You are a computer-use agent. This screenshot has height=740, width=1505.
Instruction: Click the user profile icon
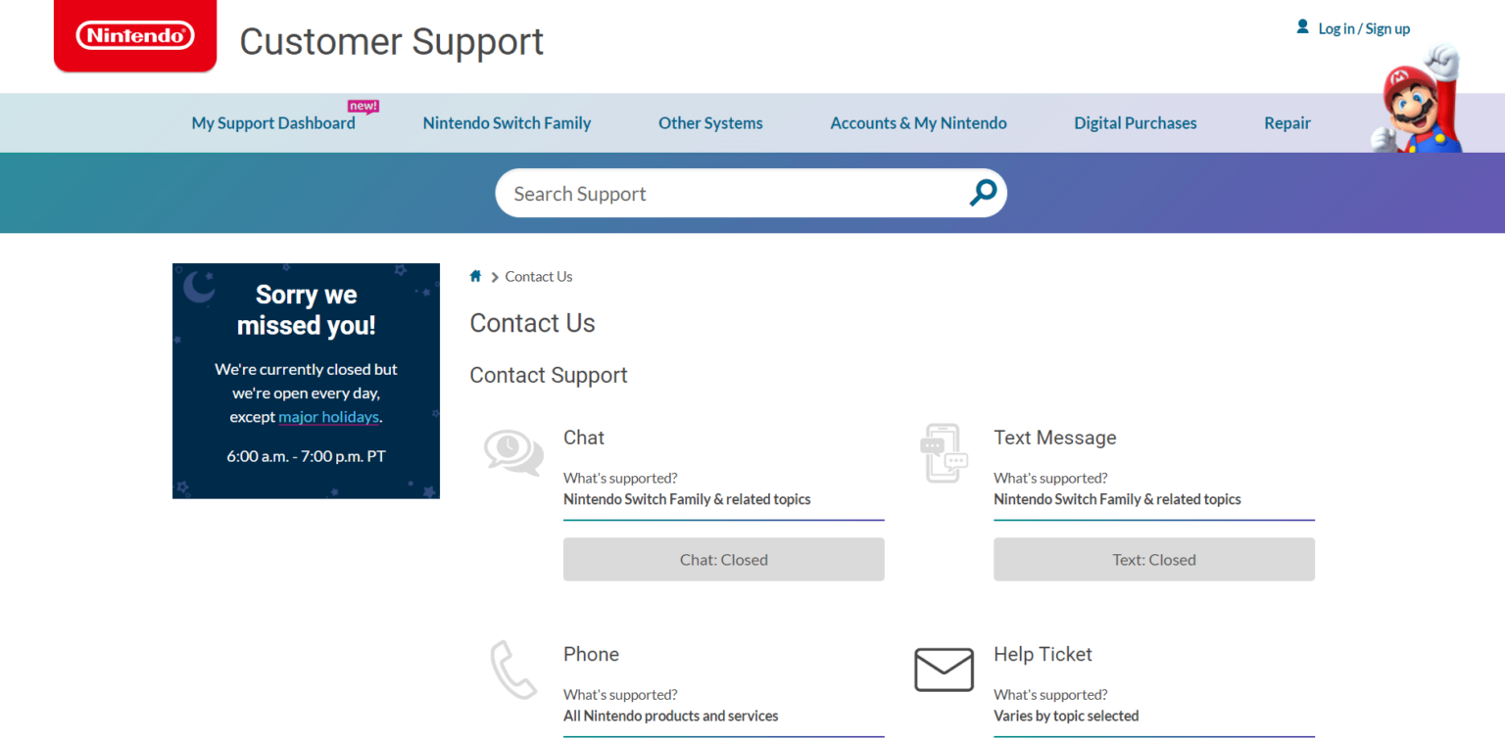pyautogui.click(x=1302, y=27)
